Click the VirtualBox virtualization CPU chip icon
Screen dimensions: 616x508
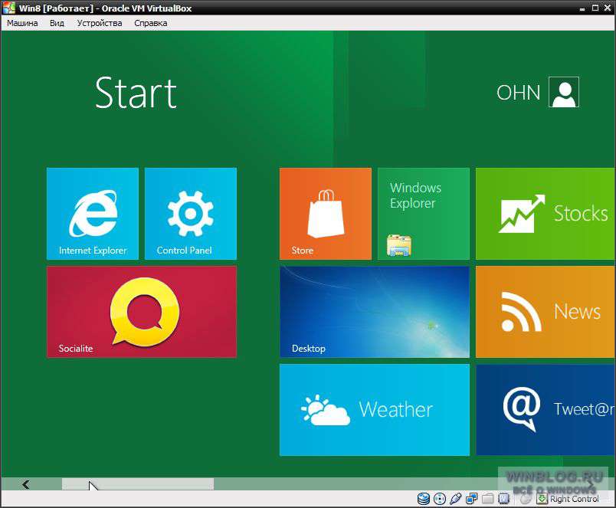(503, 499)
